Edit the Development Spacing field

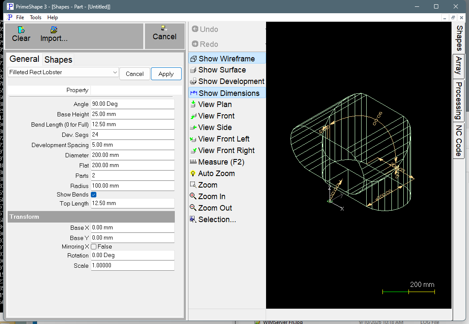[133, 145]
